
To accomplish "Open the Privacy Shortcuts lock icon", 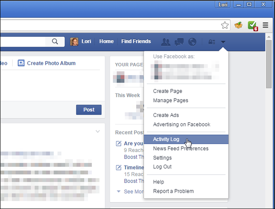I will (212, 42).
